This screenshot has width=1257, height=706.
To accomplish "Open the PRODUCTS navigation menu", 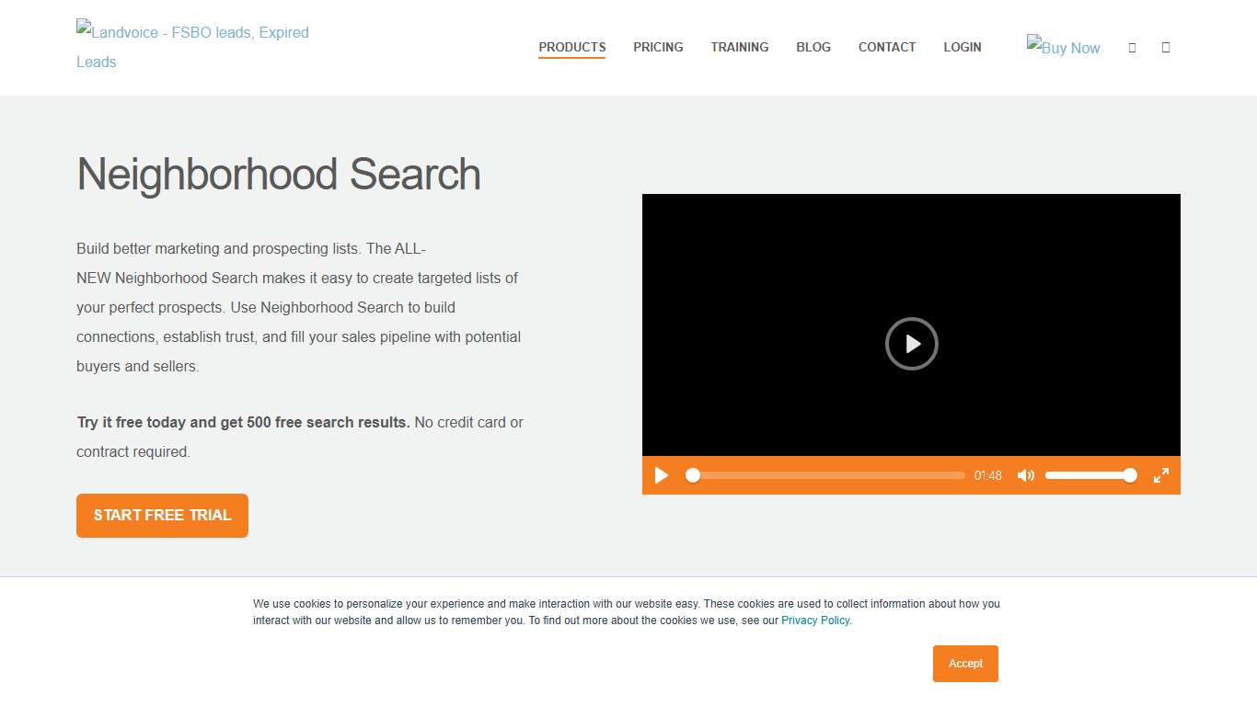I will 571,47.
